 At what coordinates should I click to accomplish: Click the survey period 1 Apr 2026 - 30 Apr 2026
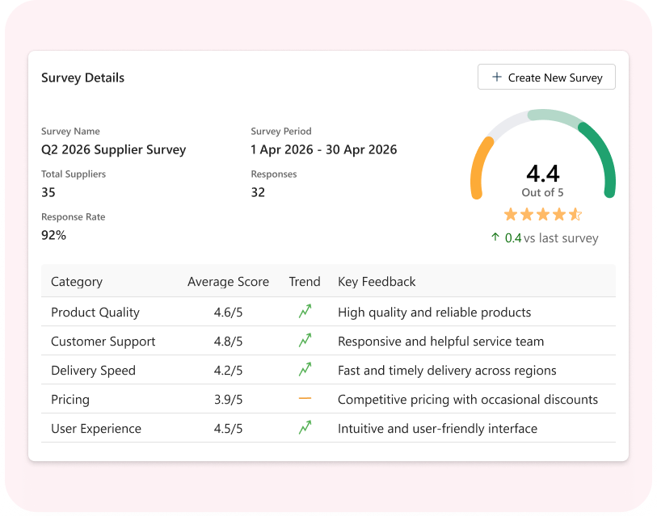coord(324,150)
